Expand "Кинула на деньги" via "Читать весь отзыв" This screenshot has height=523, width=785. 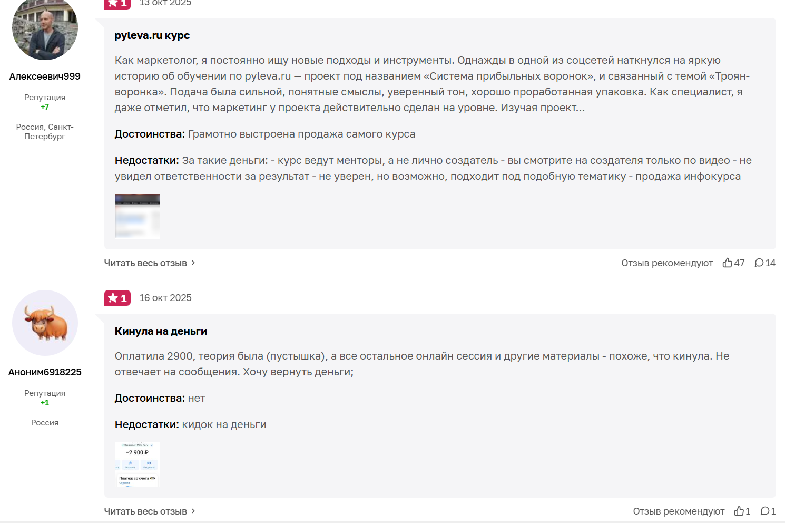(145, 511)
